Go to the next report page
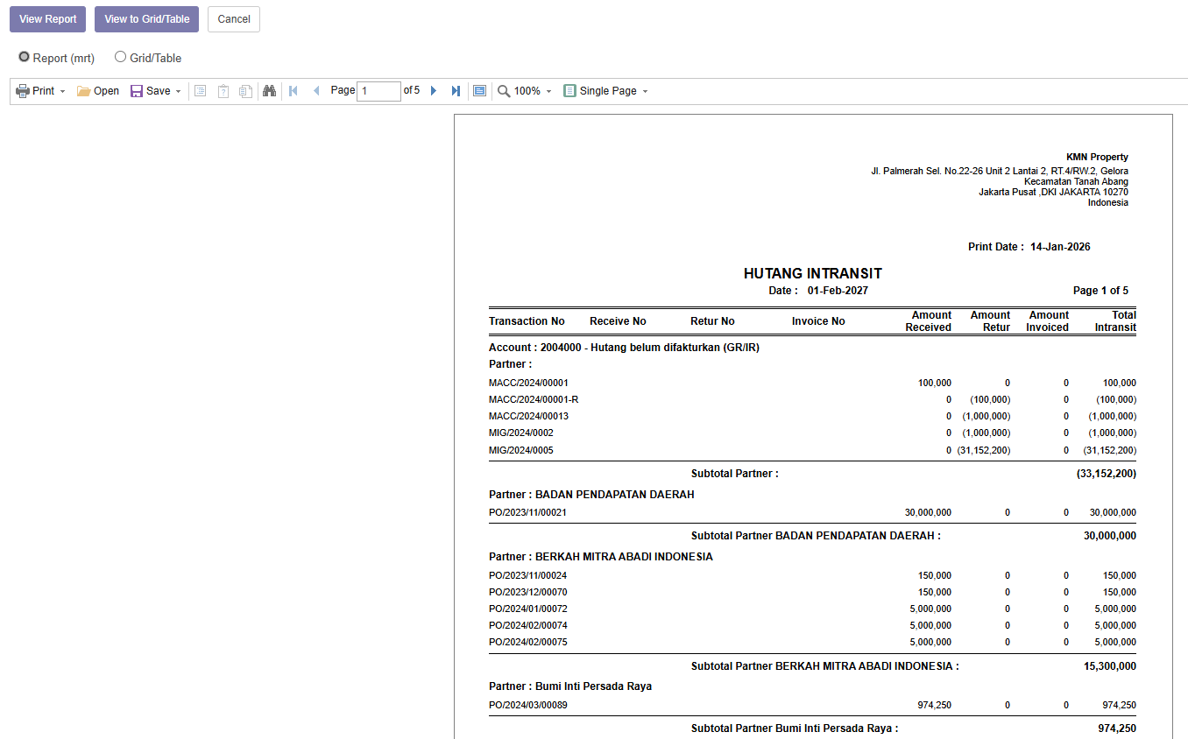The image size is (1188, 739). [x=434, y=91]
